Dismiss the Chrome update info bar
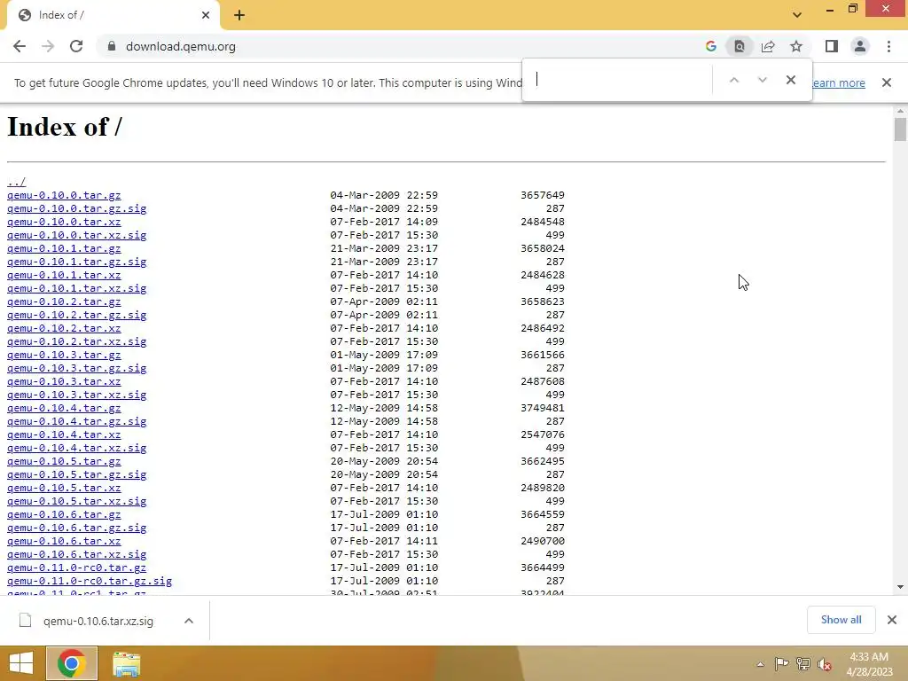 click(887, 82)
